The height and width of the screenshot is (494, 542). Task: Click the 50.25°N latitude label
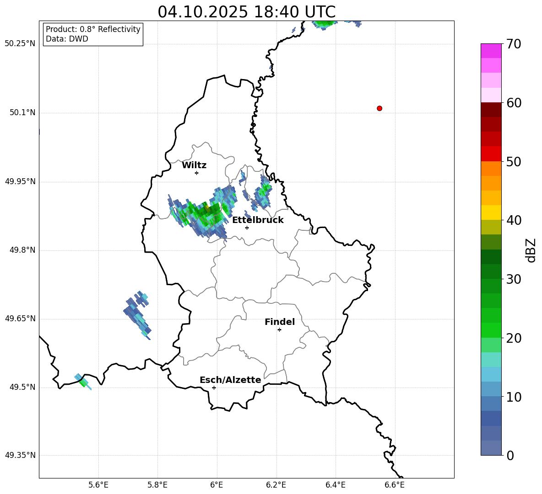[x=20, y=44]
